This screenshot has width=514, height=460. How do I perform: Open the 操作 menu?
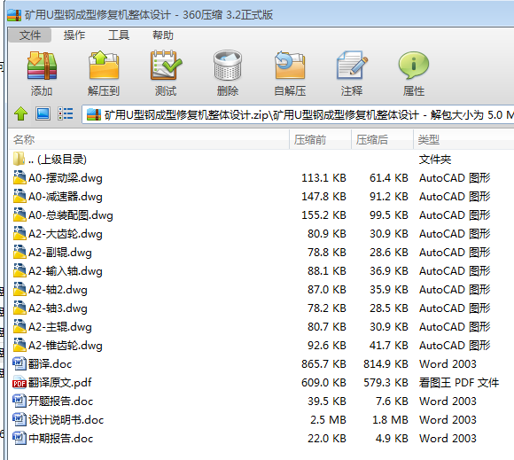coord(74,35)
